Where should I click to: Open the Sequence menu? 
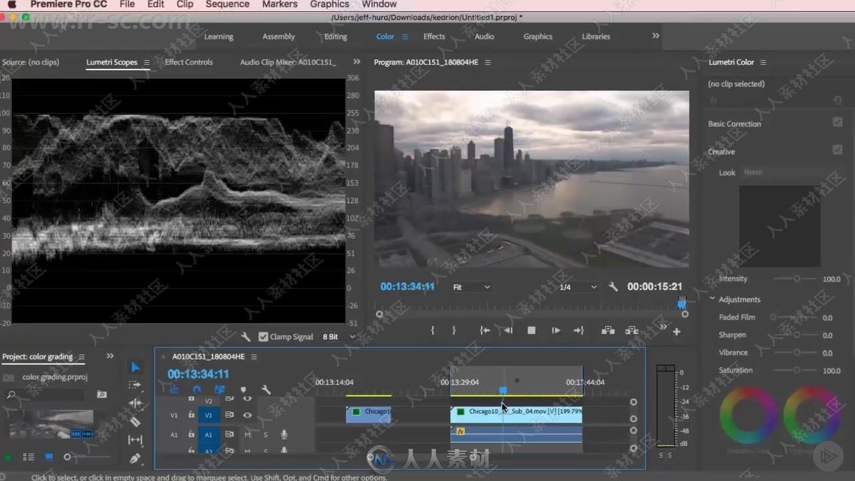[227, 5]
